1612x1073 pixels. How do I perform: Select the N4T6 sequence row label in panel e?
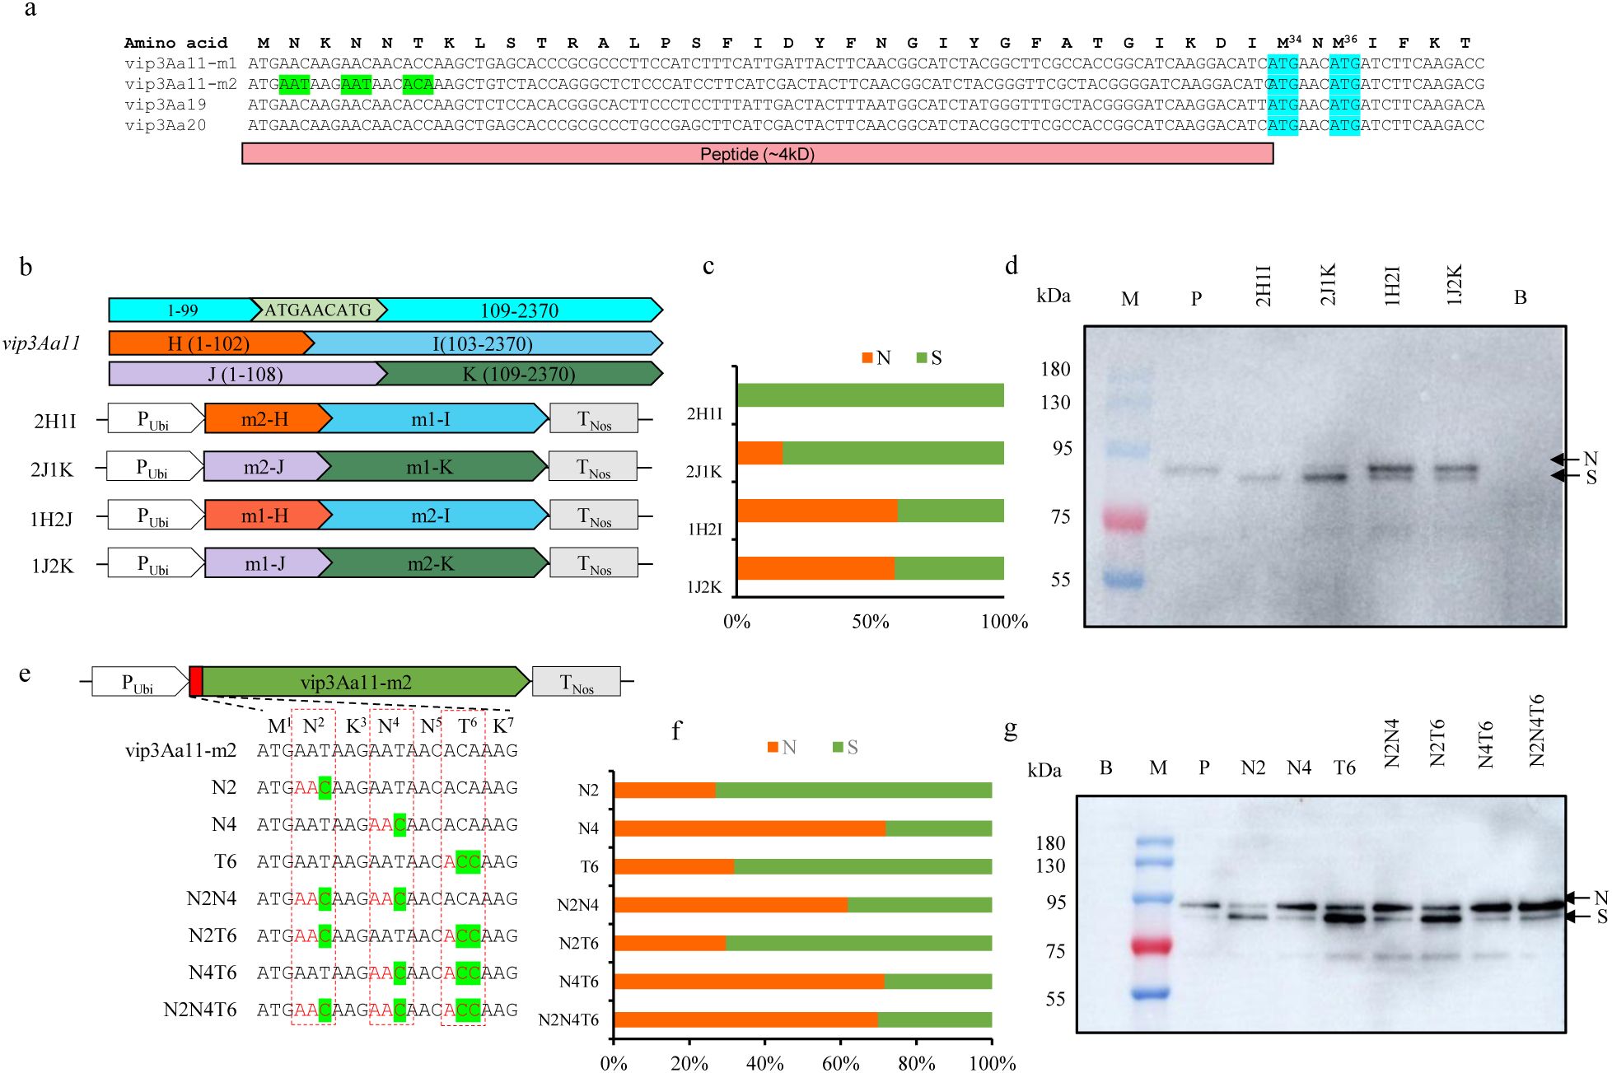213,973
